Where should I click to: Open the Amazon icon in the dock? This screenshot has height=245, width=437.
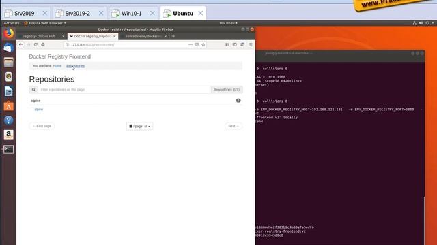[x=9, y=135]
